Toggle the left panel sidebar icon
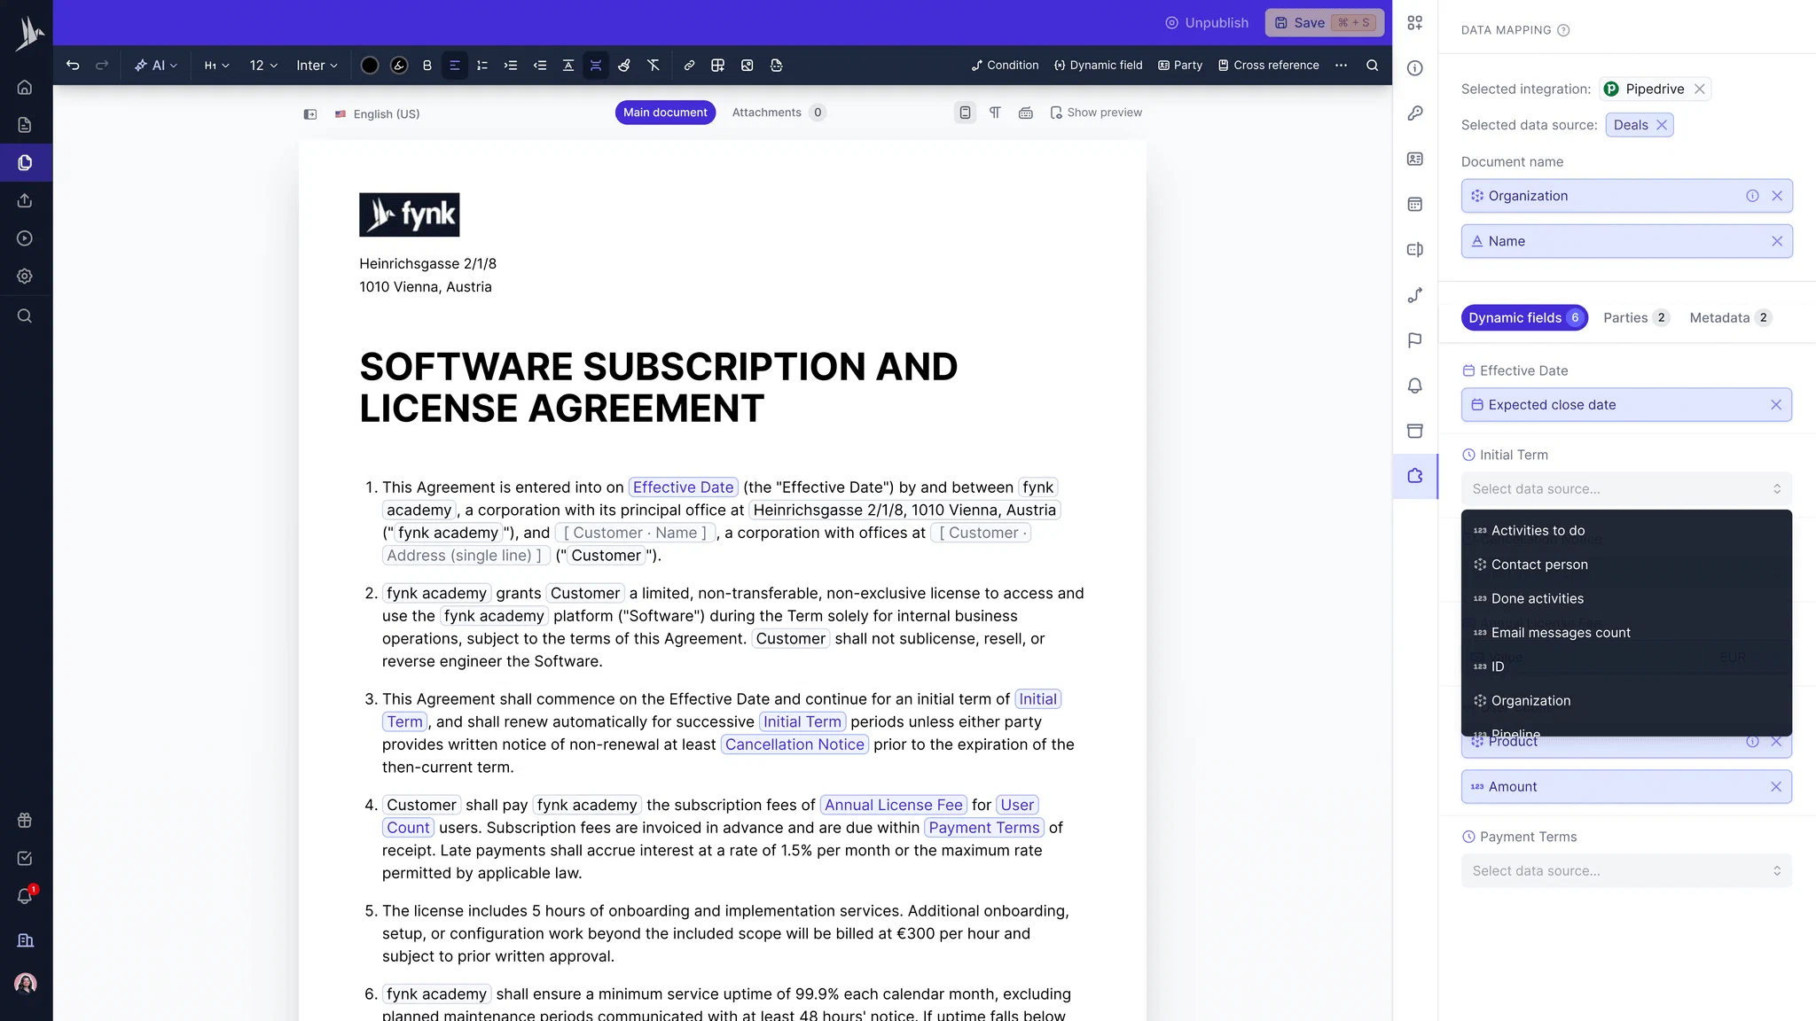The image size is (1816, 1021). [310, 114]
